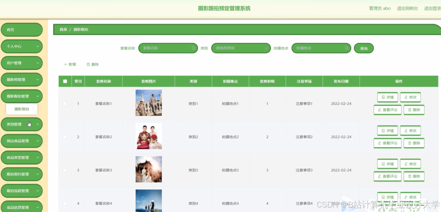Screen dimensions: 441x212
Task: Go to 首页 in sidebar
Action: pyautogui.click(x=22, y=30)
